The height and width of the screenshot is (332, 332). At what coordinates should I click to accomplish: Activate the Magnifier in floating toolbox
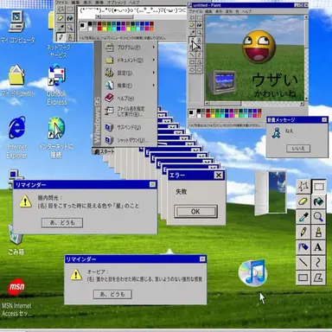pyautogui.click(x=318, y=217)
